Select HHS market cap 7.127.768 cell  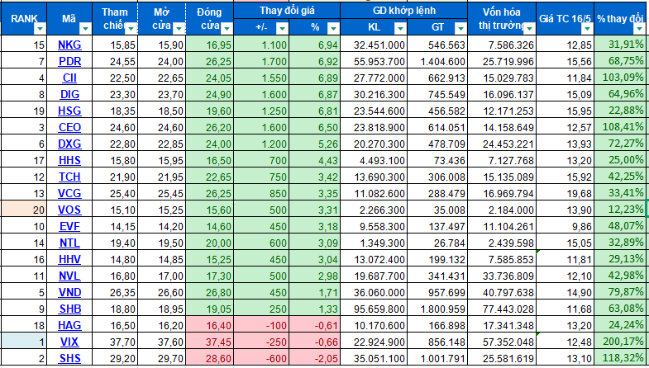(502, 160)
